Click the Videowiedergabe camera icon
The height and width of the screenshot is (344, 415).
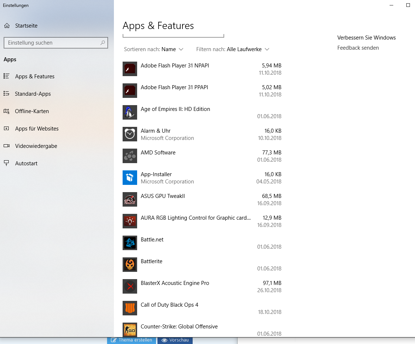click(7, 146)
